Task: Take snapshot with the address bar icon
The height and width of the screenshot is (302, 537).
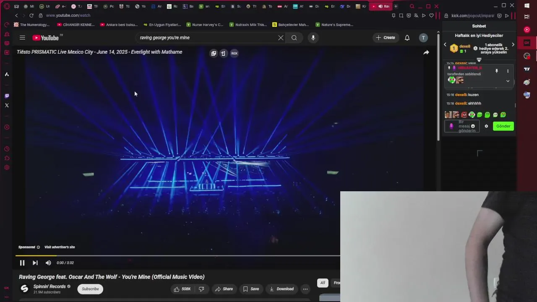Action: [401, 16]
